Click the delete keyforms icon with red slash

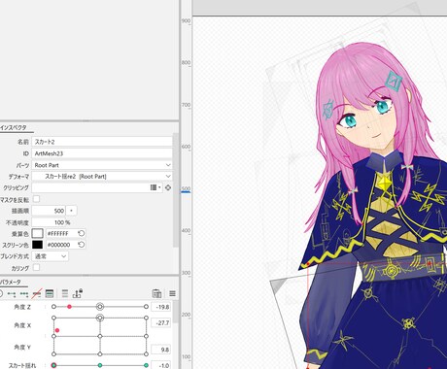(x=37, y=293)
